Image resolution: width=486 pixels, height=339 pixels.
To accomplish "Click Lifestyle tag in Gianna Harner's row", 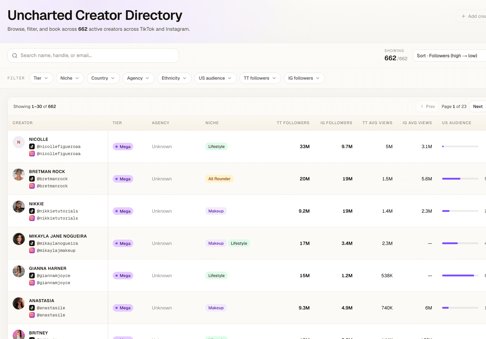I will click(216, 276).
